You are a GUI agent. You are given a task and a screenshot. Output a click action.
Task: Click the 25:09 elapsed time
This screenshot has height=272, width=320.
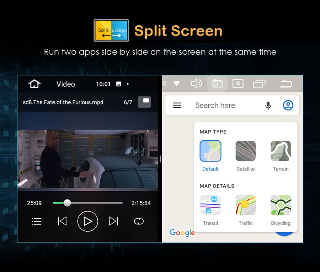coord(34,203)
